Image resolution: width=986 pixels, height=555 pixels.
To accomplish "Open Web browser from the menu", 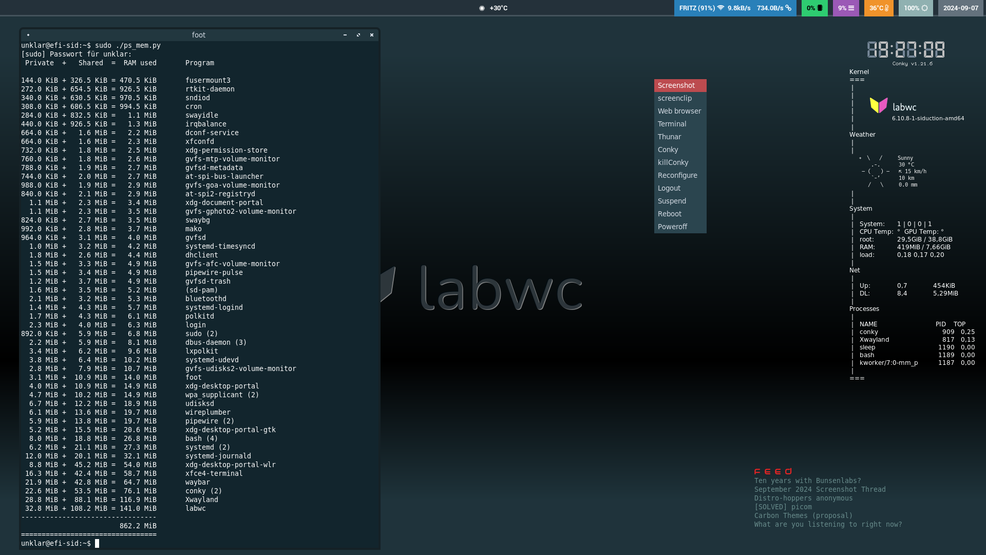I will [680, 111].
